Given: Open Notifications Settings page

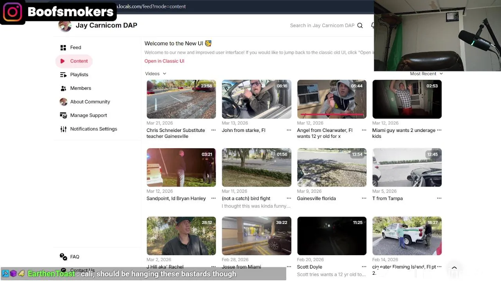Looking at the screenshot, I should [94, 129].
